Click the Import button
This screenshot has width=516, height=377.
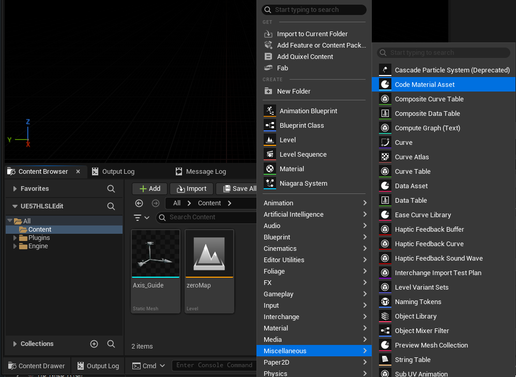pos(191,189)
